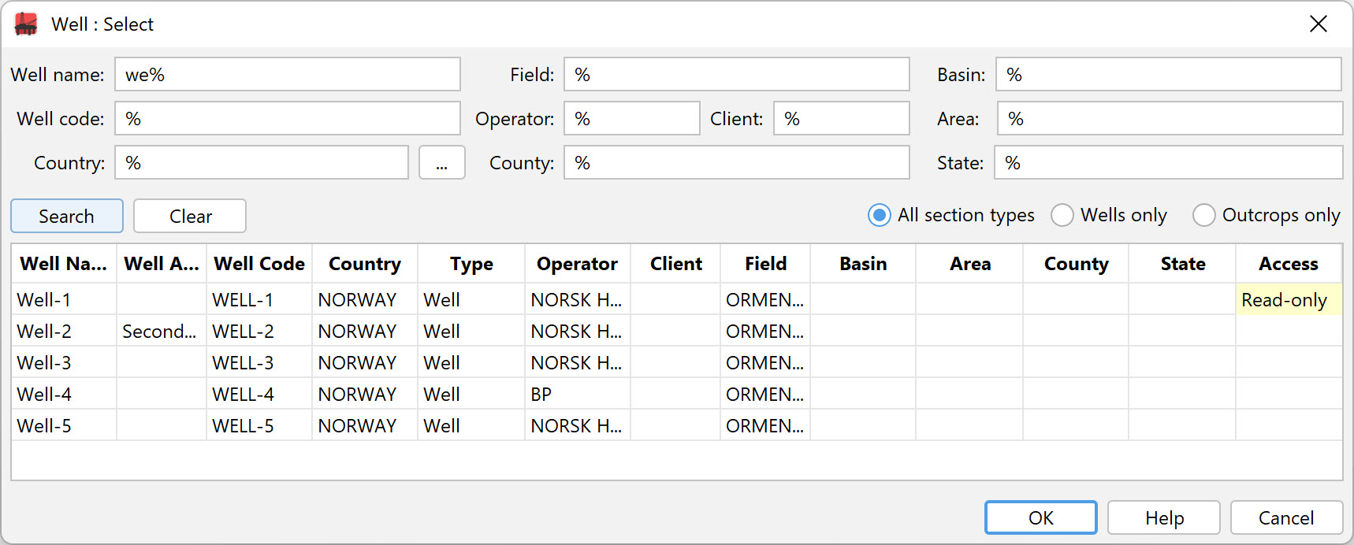The width and height of the screenshot is (1354, 545).
Task: Sort by the Basin column header
Action: tap(863, 264)
